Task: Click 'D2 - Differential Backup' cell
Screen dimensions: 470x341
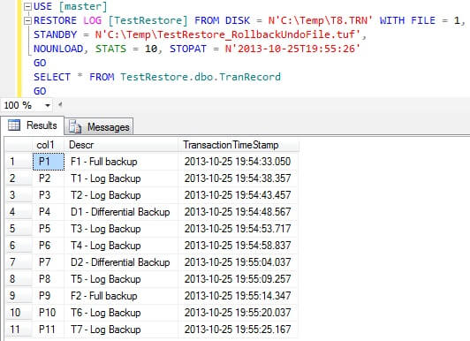Action: pyautogui.click(x=121, y=262)
